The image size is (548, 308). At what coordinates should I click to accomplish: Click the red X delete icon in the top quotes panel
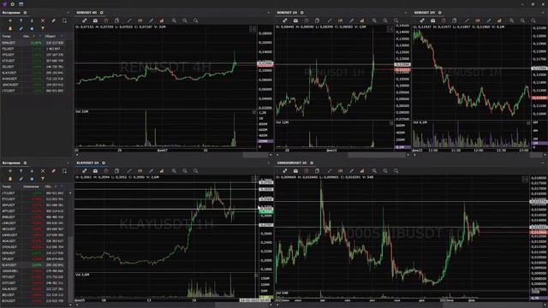(43, 21)
